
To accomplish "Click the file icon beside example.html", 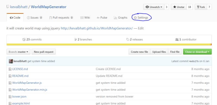I will [10, 103].
